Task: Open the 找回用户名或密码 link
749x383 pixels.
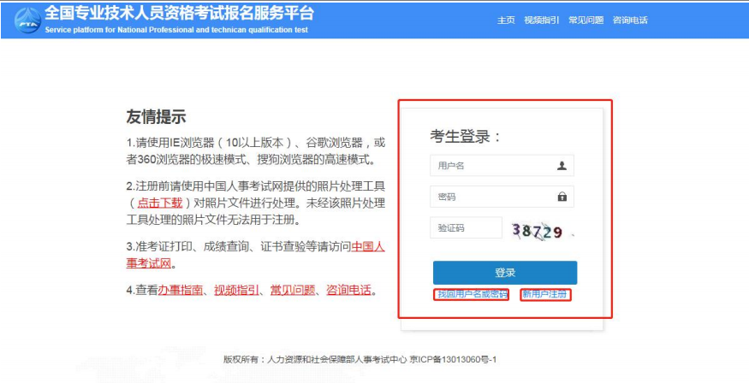Action: point(472,294)
